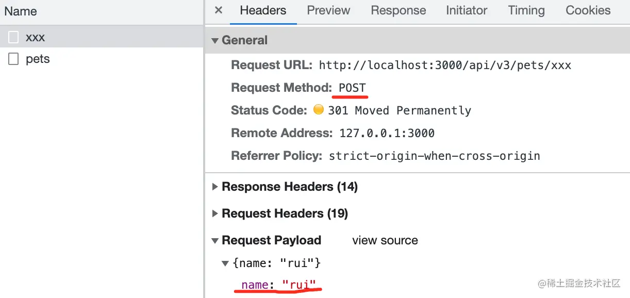Expand Request Headers (19) section
This screenshot has height=298, width=630.
(215, 213)
